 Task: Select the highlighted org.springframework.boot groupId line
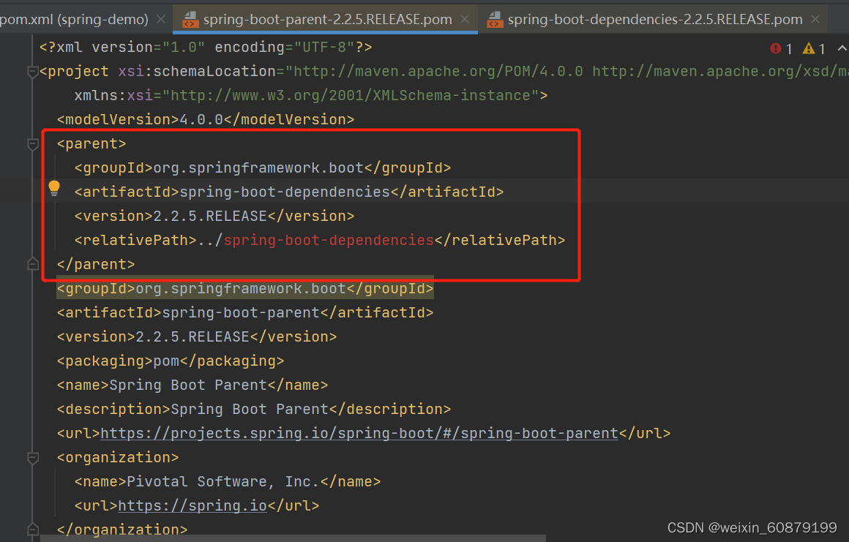[244, 287]
